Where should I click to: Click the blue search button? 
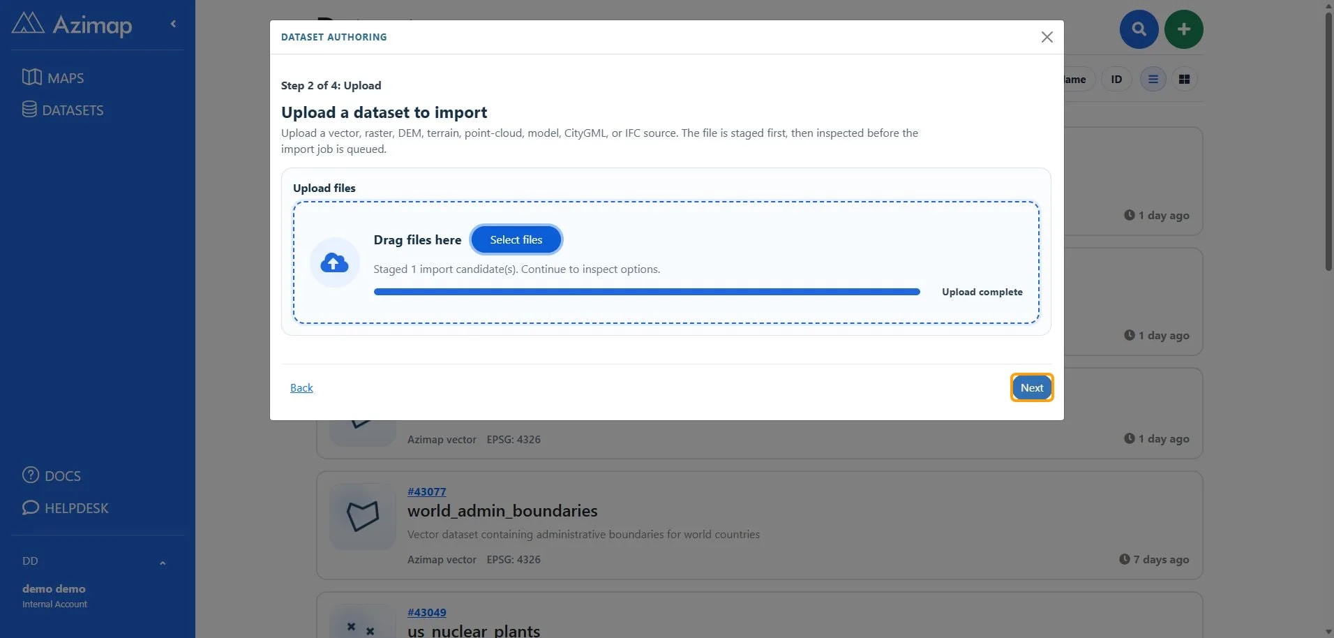click(x=1139, y=29)
